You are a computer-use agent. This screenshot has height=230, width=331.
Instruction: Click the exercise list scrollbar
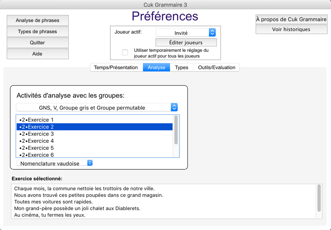(x=176, y=136)
